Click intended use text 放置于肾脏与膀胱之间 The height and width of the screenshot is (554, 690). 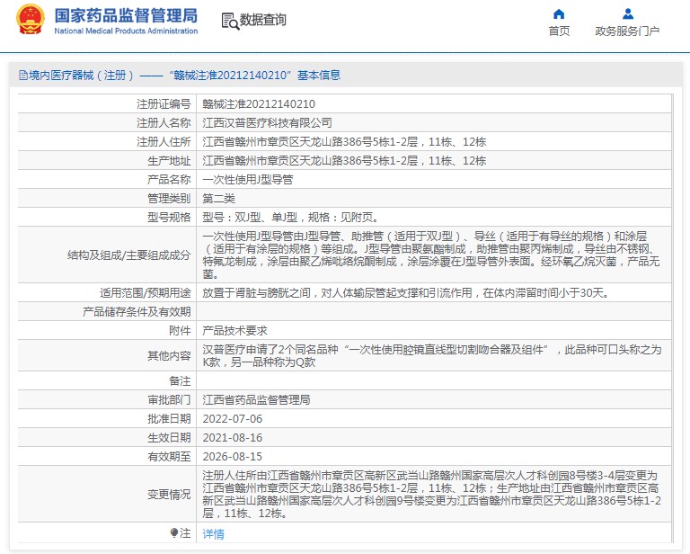click(x=406, y=293)
